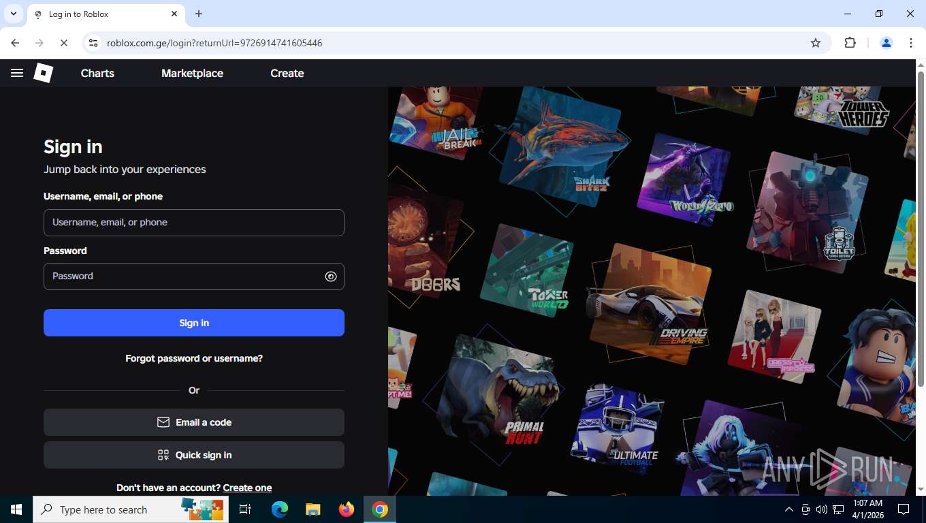926x523 pixels.
Task: Bookmark this page with the star icon
Action: click(816, 43)
